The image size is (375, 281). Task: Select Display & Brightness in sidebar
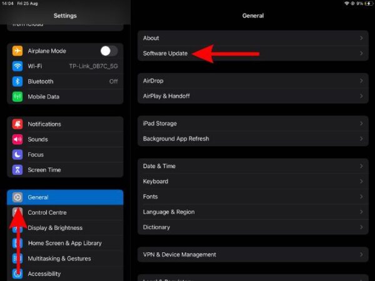point(55,228)
